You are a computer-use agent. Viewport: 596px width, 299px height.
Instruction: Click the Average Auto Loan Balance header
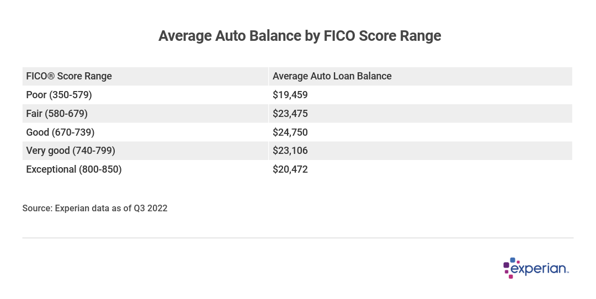(x=332, y=76)
